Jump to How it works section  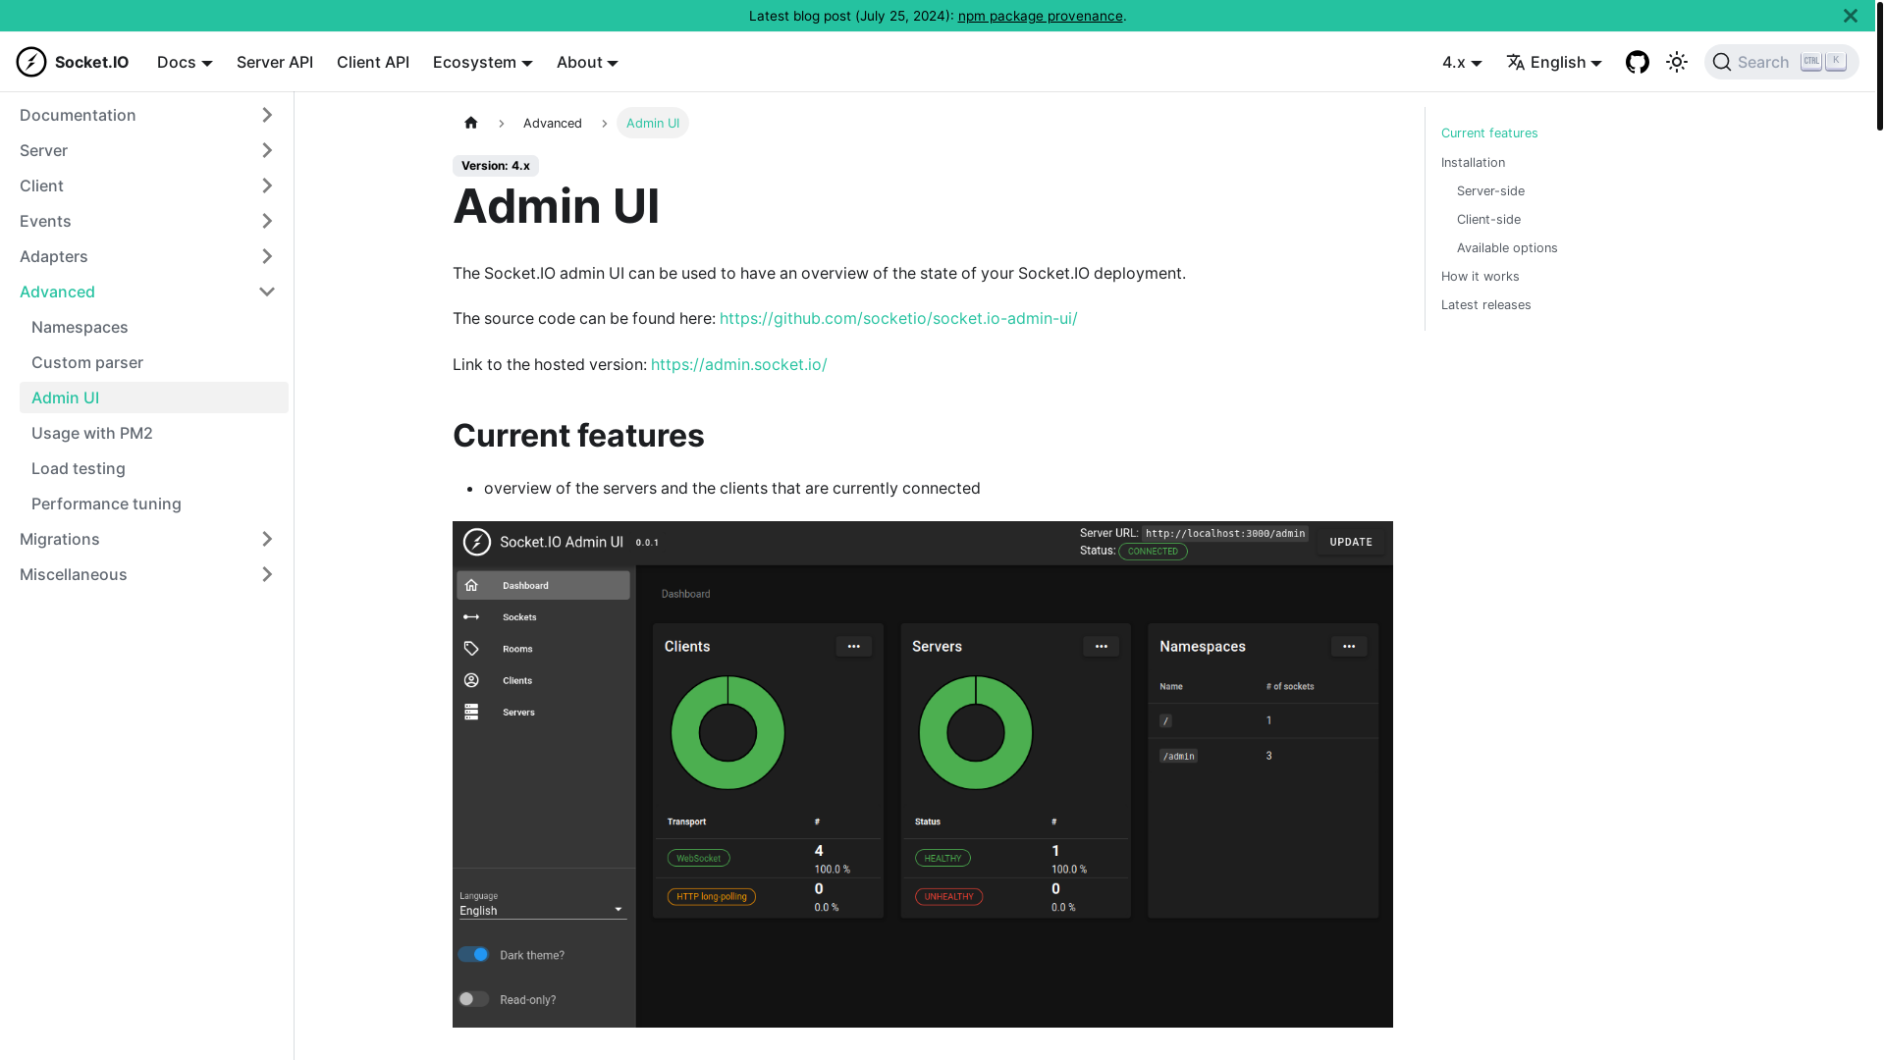(x=1480, y=276)
